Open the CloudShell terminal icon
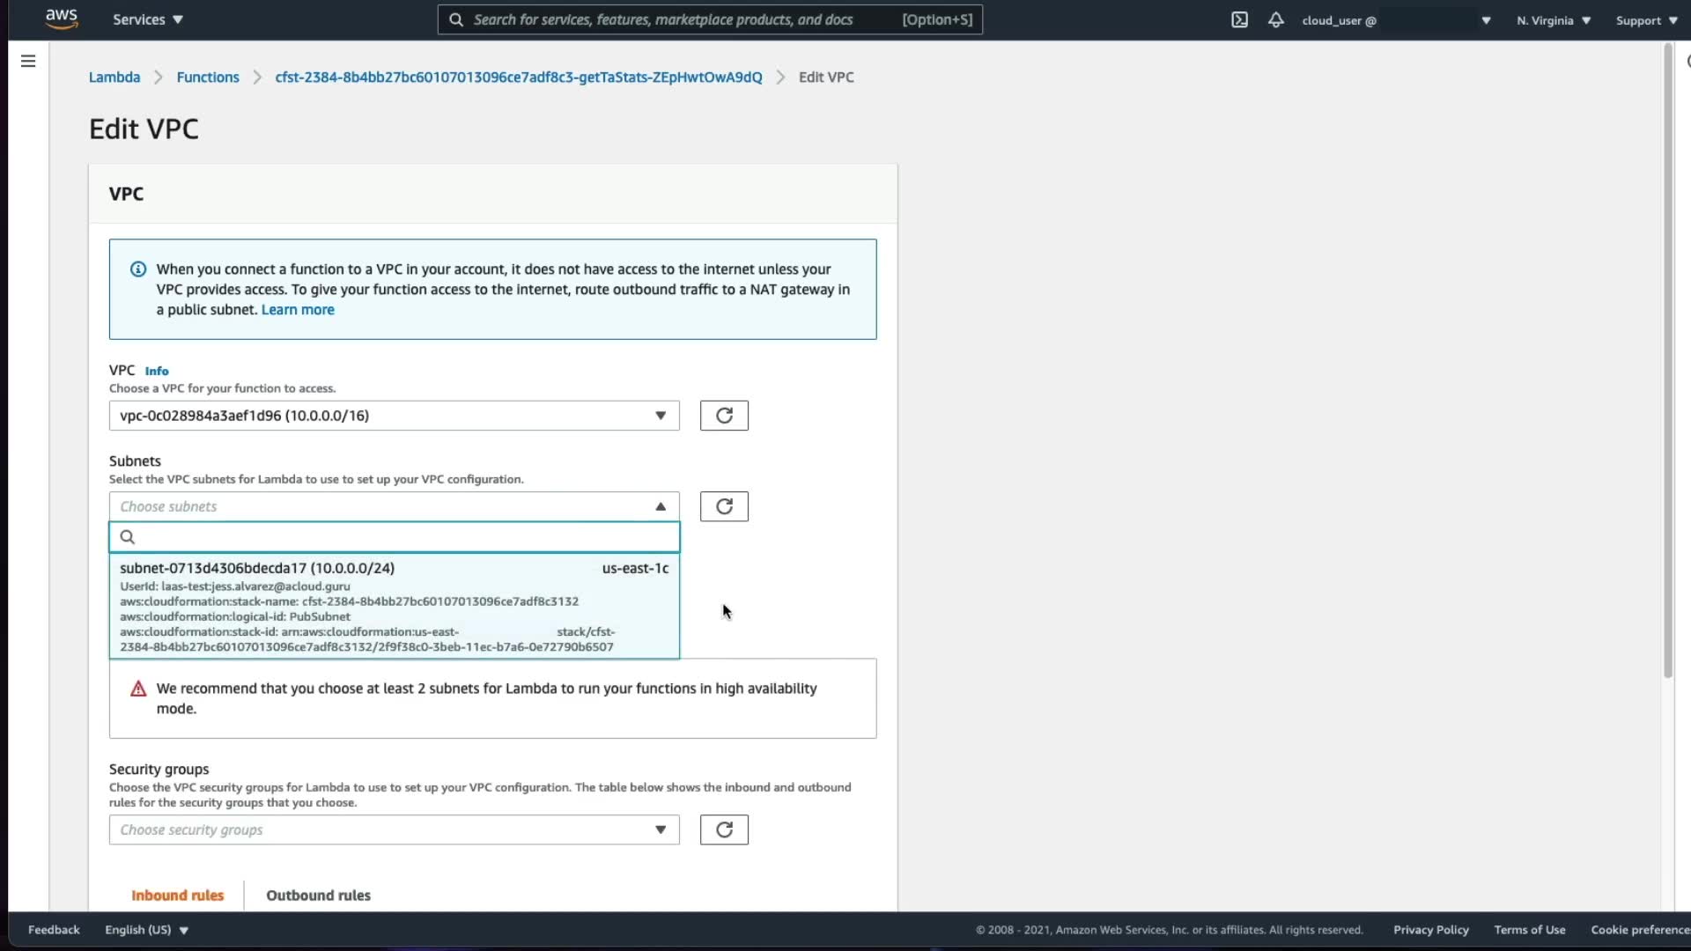Image resolution: width=1691 pixels, height=951 pixels. tap(1239, 19)
